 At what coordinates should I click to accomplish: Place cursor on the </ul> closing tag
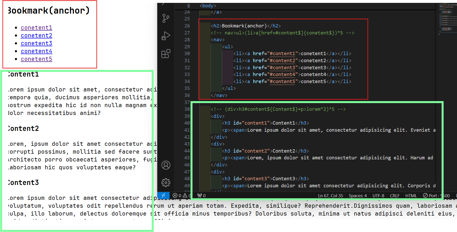pyautogui.click(x=229, y=88)
